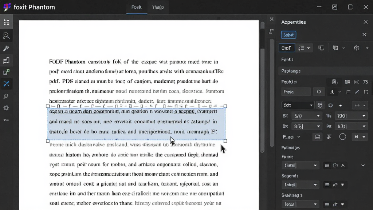The width and height of the screenshot is (373, 210).
Task: Click the diamond icon in Cott row
Action: 341,105
